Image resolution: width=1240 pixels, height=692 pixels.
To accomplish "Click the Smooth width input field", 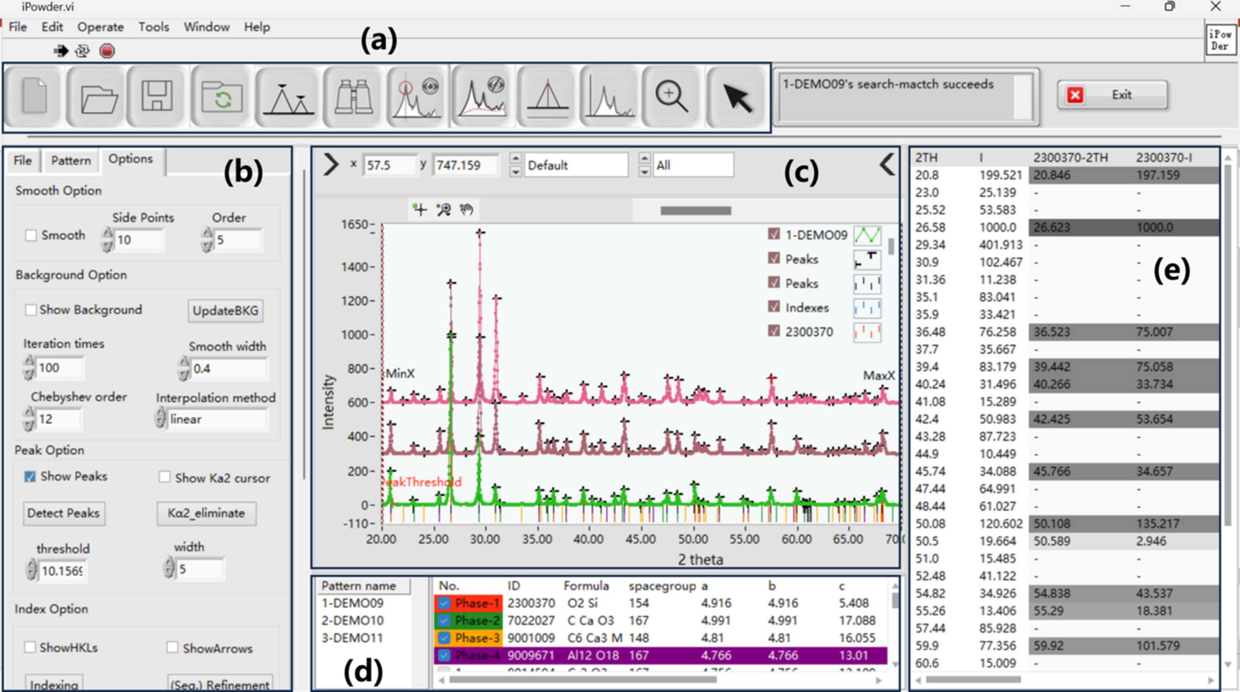I will point(229,369).
